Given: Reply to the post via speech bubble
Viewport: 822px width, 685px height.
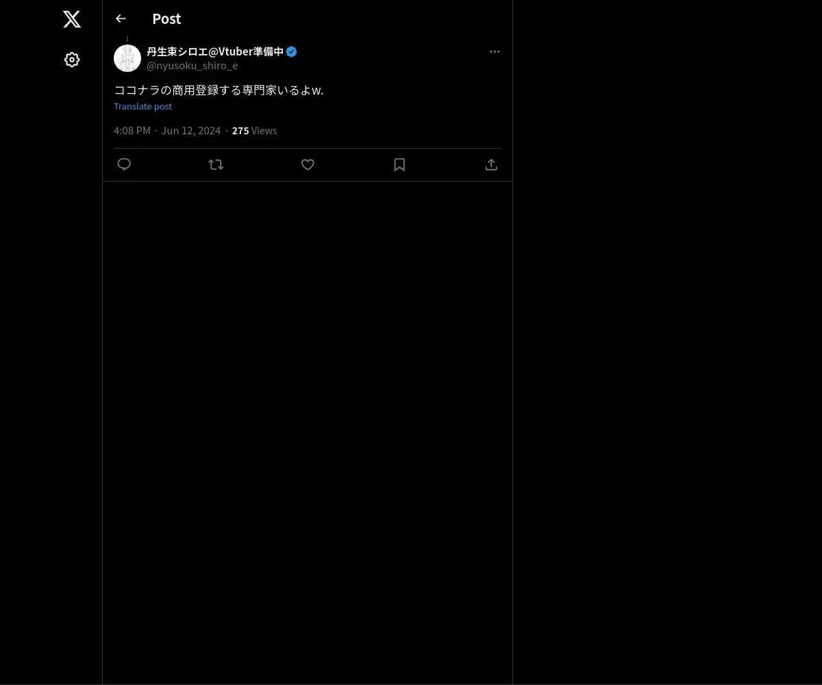Looking at the screenshot, I should (x=124, y=164).
